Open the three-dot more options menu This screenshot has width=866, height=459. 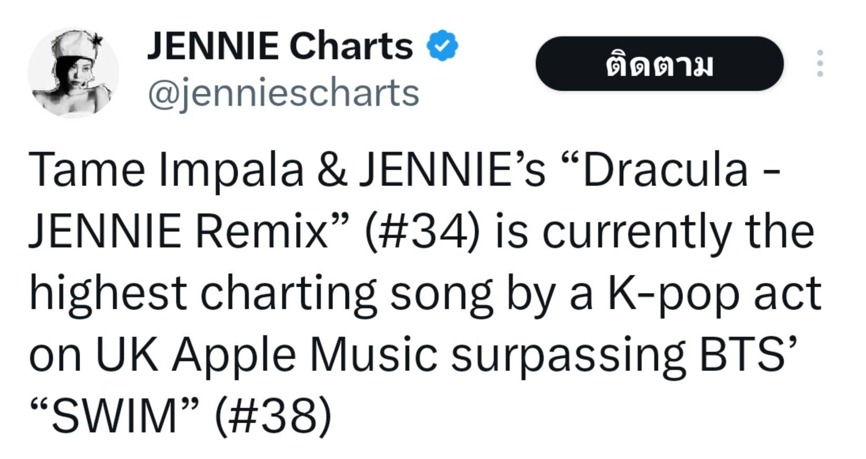pyautogui.click(x=820, y=64)
